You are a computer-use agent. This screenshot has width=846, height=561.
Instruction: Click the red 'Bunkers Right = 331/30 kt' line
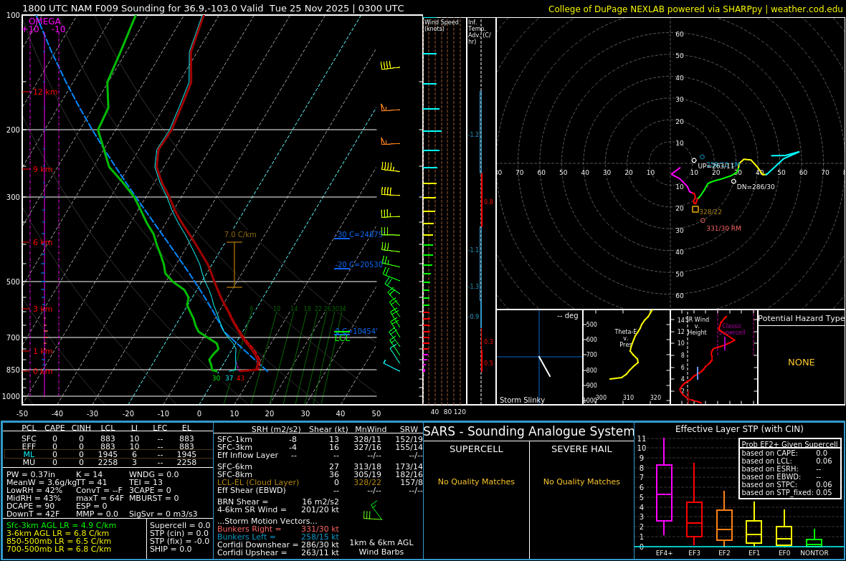pos(278,529)
